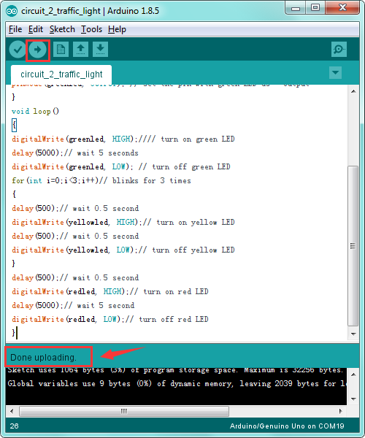Click 'digitalWrite(greenled, HIGH)' line
This screenshot has width=365, height=438.
[x=123, y=139]
